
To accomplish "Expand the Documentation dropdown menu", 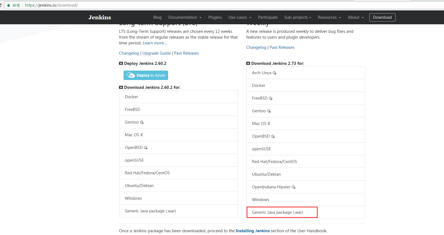I will pyautogui.click(x=185, y=17).
